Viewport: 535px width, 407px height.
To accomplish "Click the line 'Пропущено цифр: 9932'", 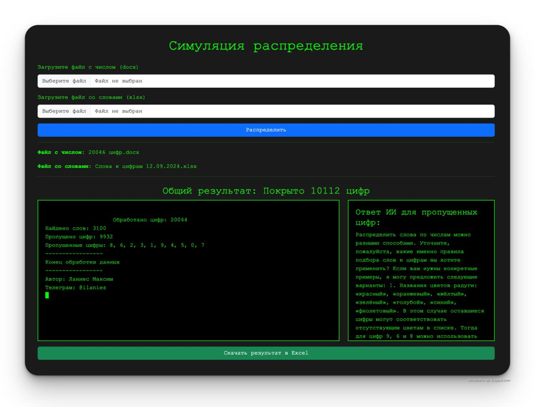I will 79,237.
